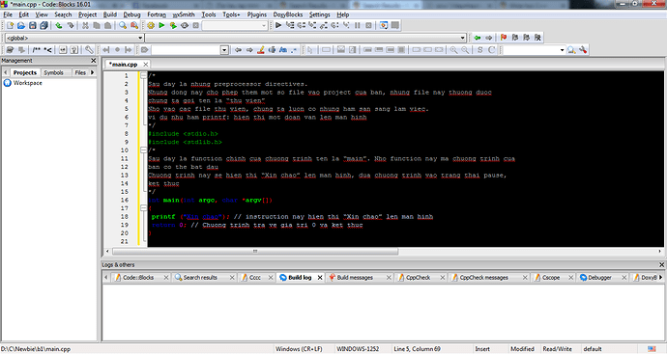
Task: Select the Workspace tree item
Action: pyautogui.click(x=27, y=83)
